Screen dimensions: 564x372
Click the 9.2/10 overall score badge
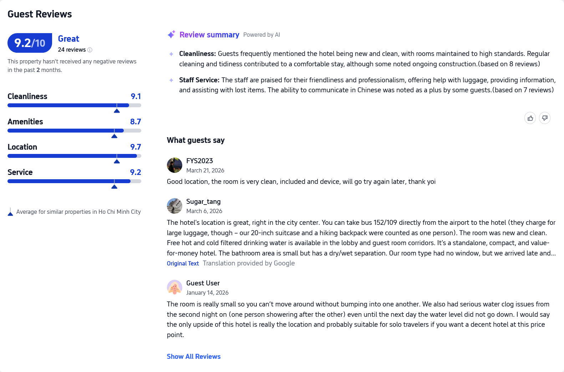pos(30,43)
